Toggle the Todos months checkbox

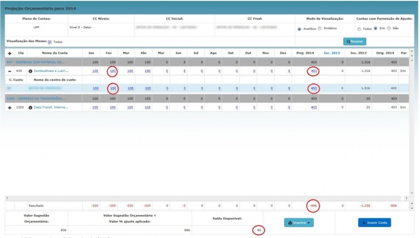tap(50, 42)
